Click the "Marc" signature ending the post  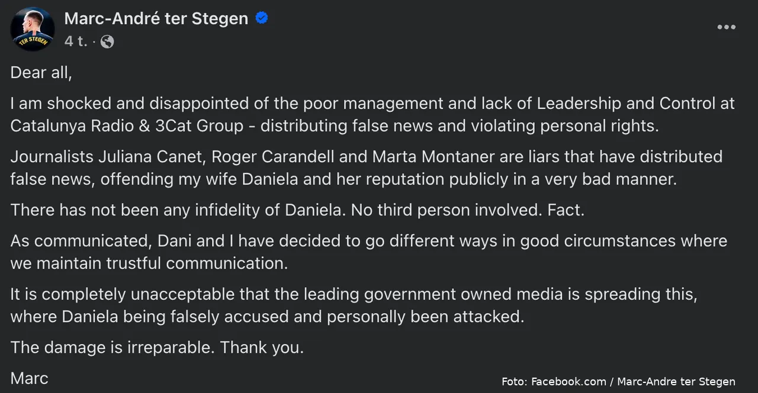click(29, 378)
